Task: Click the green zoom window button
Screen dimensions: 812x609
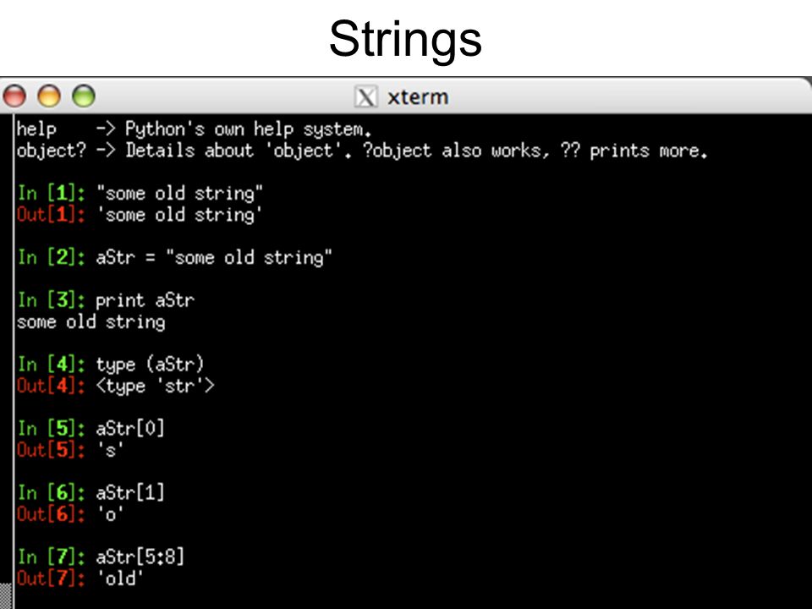Action: [84, 96]
